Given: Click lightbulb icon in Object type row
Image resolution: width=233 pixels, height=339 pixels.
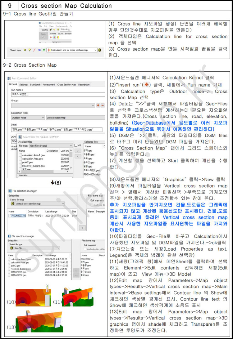Looking at the screenshot, I should [x=30, y=50].
